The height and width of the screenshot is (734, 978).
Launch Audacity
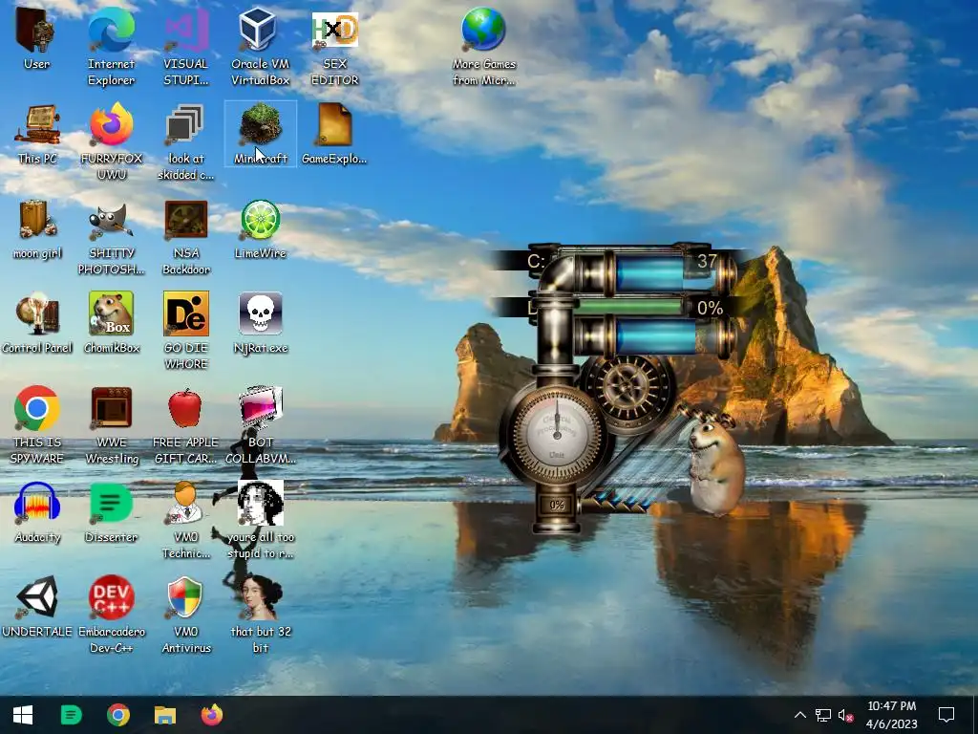pyautogui.click(x=37, y=503)
